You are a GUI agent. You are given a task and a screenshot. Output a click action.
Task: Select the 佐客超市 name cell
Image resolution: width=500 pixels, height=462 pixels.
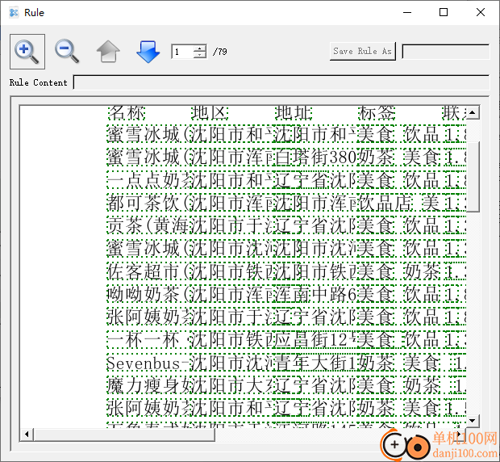148,271
